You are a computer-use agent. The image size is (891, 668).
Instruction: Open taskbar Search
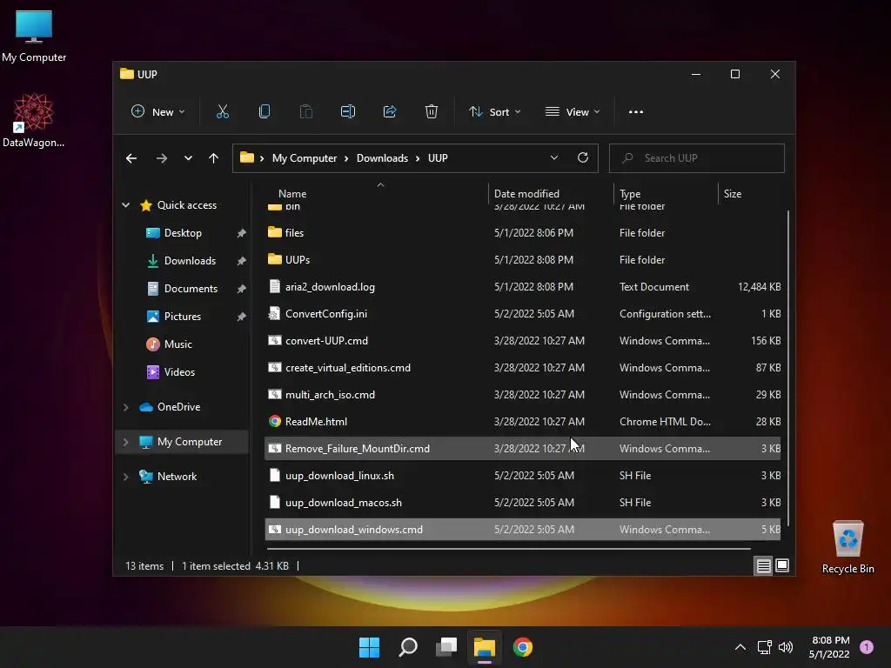point(408,647)
